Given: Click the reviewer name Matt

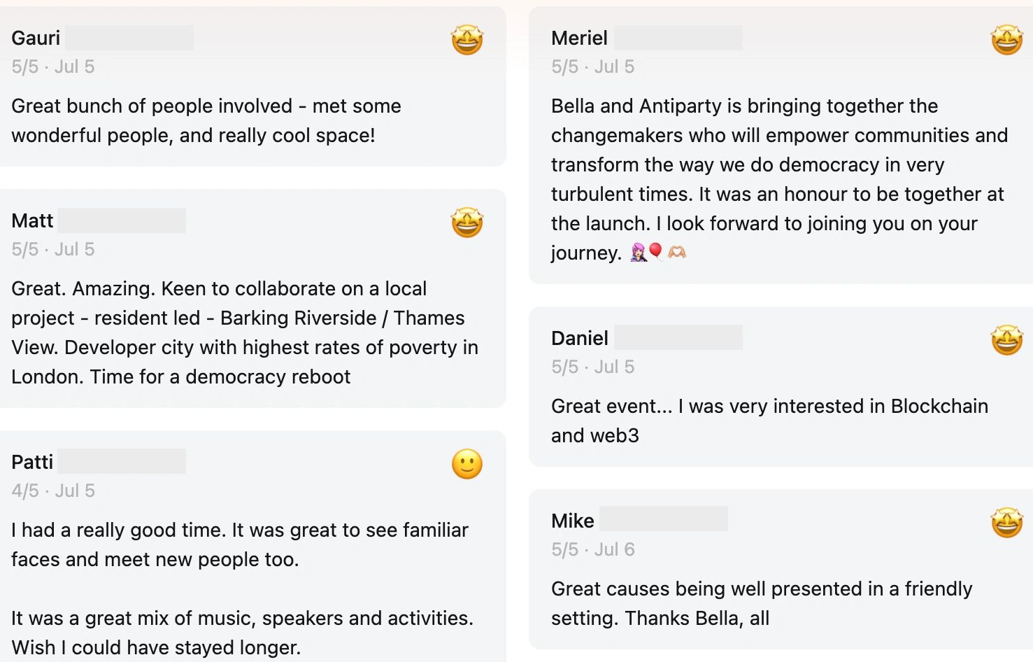Looking at the screenshot, I should coord(32,220).
